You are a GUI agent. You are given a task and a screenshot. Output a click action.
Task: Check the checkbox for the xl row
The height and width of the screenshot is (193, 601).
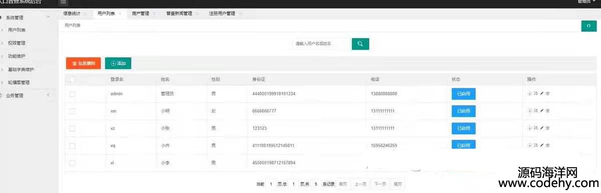[72, 163]
